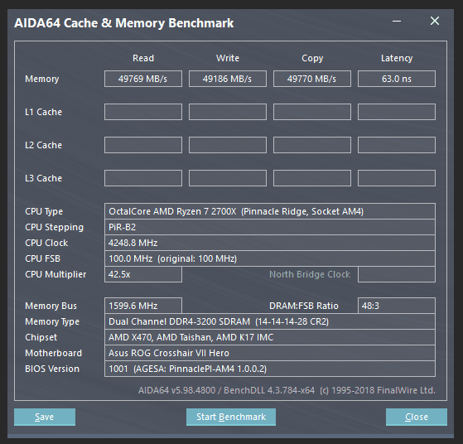Click the CPU Clock 4248.8 MHz field
Image resolution: width=463 pixels, height=444 pixels.
point(270,243)
